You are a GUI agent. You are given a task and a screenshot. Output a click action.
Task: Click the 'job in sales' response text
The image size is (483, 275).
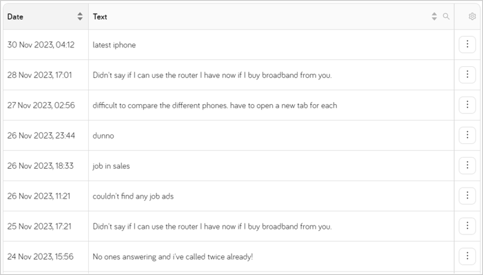tap(111, 166)
